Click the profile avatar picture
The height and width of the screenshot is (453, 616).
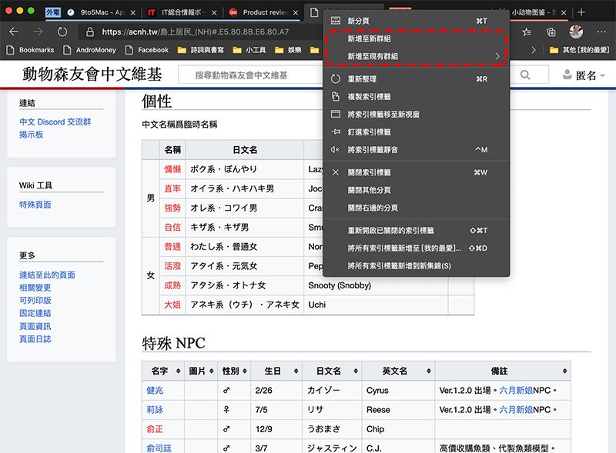coord(576,32)
